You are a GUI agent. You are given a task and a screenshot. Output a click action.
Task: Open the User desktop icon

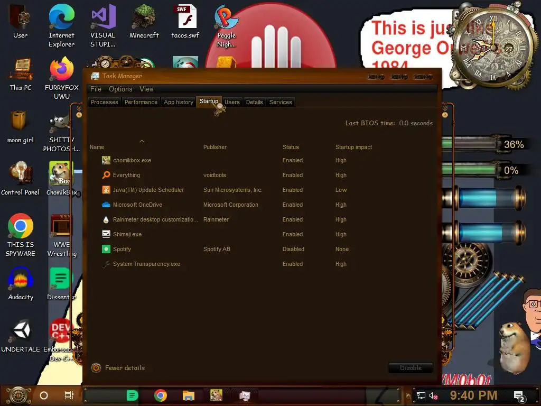pyautogui.click(x=20, y=16)
